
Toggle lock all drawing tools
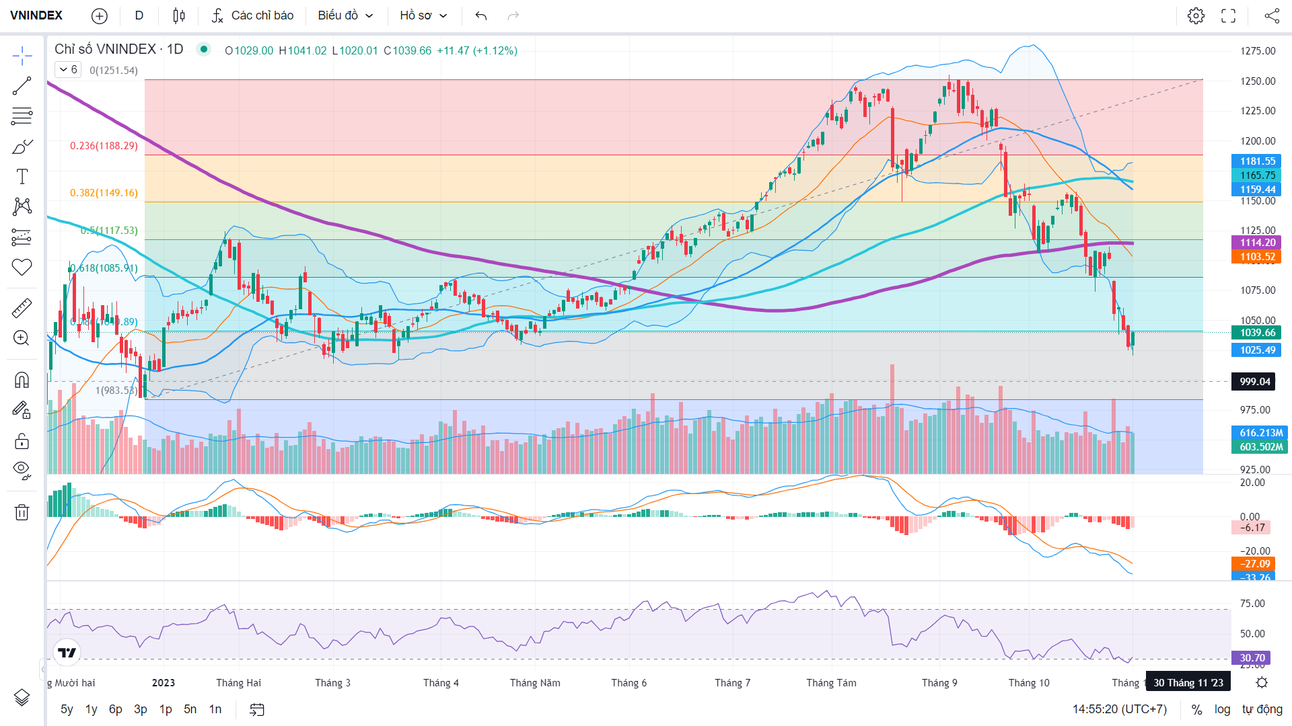[x=22, y=441]
